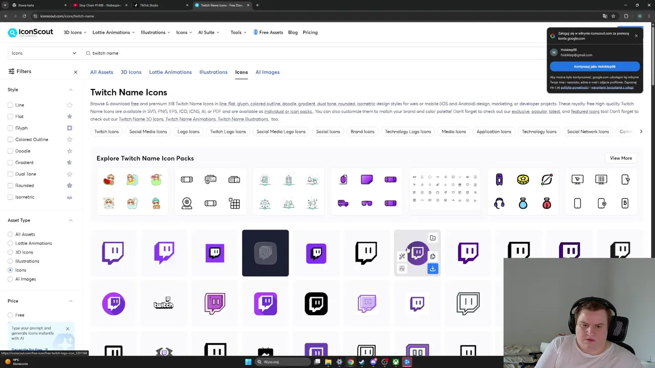Screen dimensions: 655x368
Task: Show more category tags with right arrow
Action: [x=641, y=131]
